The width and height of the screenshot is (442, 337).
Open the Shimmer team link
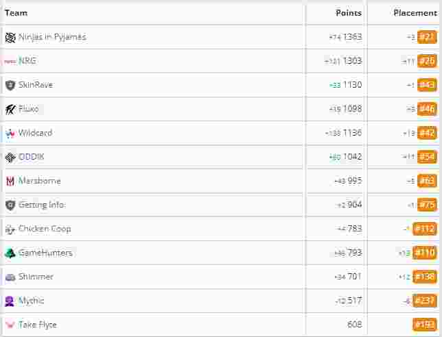36,277
